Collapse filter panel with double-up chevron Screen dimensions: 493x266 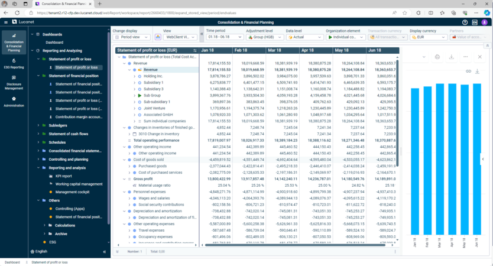pyautogui.click(x=487, y=46)
